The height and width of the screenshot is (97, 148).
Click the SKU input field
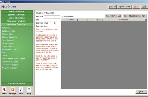[x=52, y=20]
